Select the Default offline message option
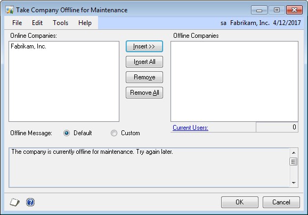Viewport: 308px width, 215px height. tap(67, 133)
